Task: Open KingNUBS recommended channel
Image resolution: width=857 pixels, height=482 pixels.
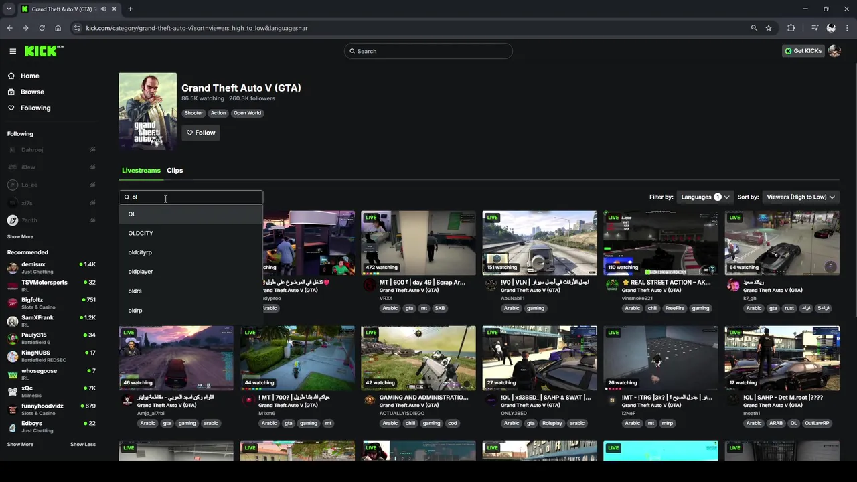Action: [52, 355]
